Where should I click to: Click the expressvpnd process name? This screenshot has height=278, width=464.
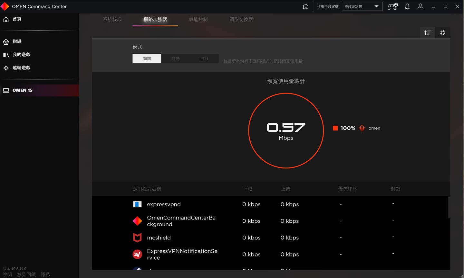tap(164, 204)
